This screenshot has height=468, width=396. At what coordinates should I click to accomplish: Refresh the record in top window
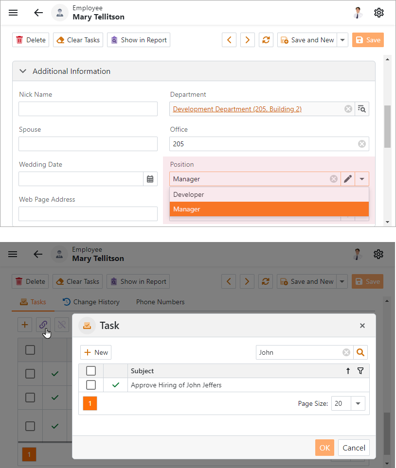tap(266, 40)
